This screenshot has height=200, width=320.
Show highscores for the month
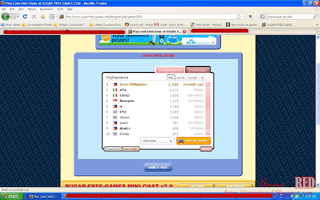click(192, 78)
